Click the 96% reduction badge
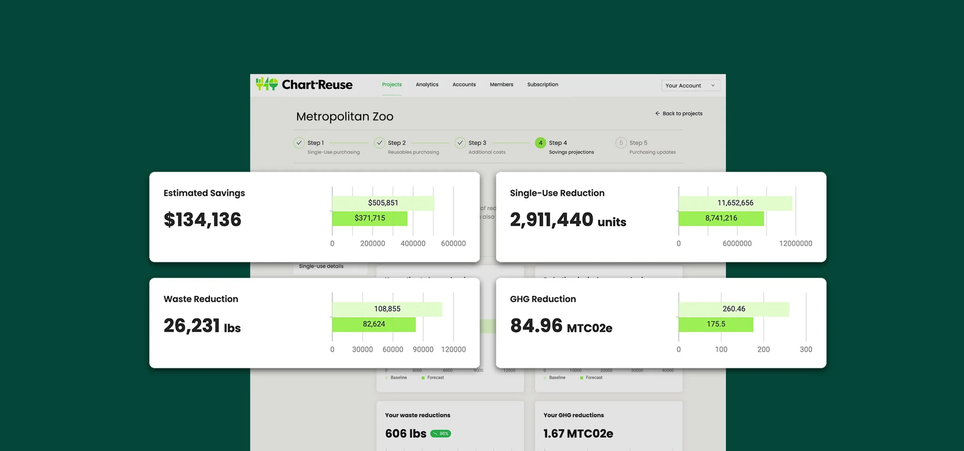 click(x=440, y=434)
